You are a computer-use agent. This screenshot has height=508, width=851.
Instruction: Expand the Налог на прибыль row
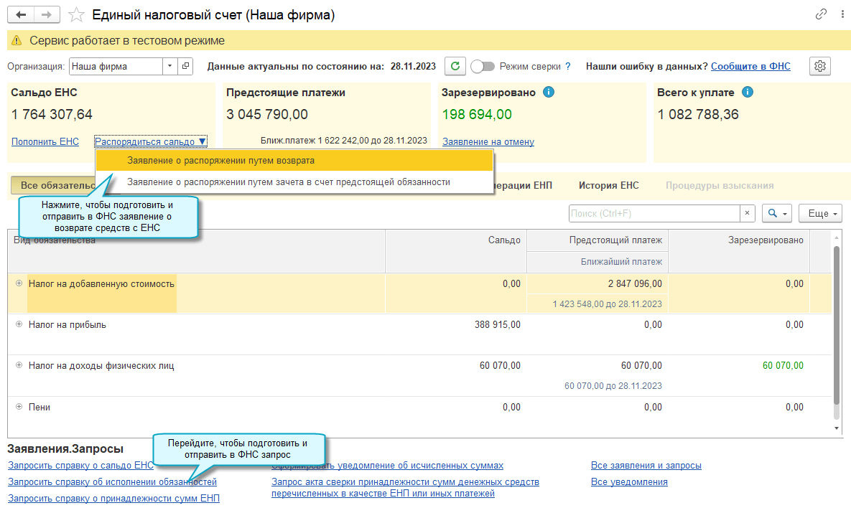point(19,324)
